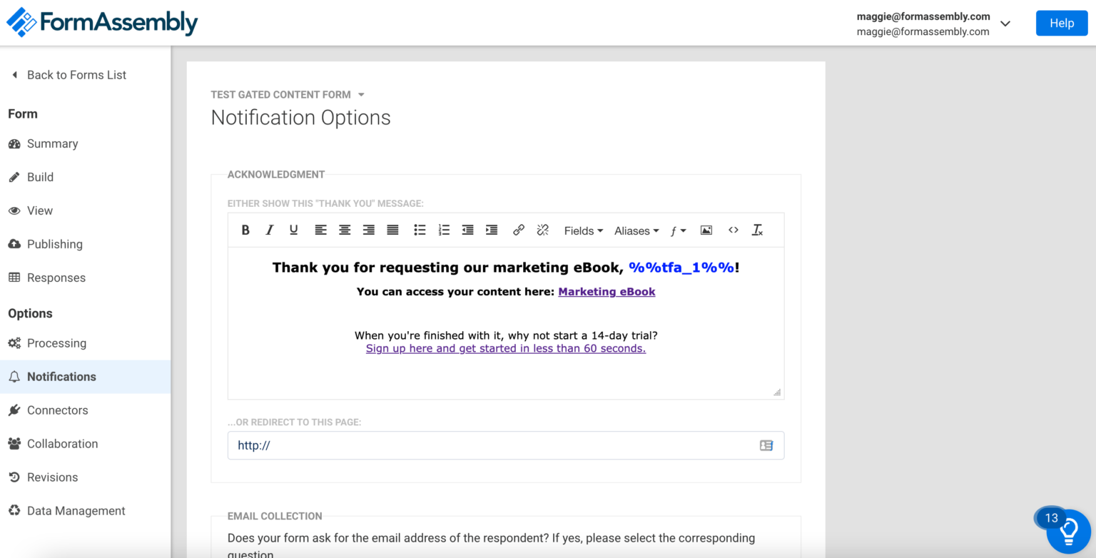Toggle bold formatting in the editor toolbar
This screenshot has height=558, width=1096.
pos(245,230)
